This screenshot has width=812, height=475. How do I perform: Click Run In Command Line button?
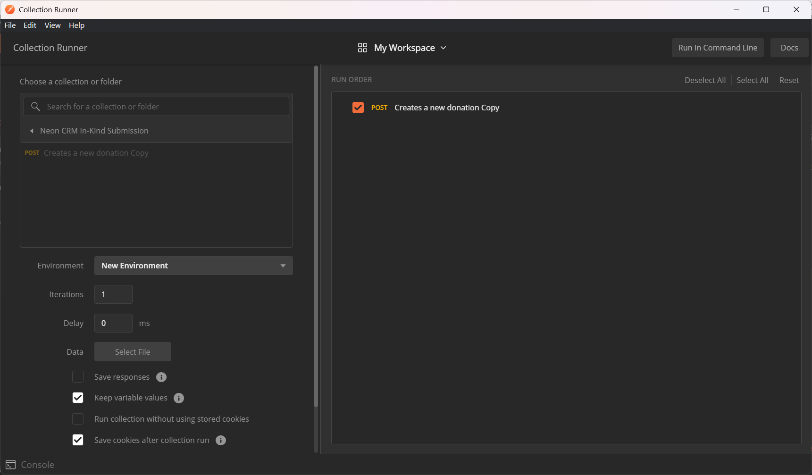tap(718, 48)
